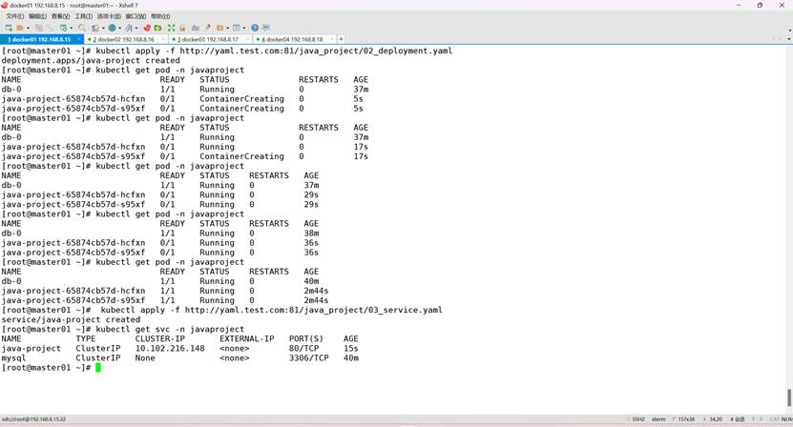Click the text 'deployment.apps/java-project created'

(91, 60)
